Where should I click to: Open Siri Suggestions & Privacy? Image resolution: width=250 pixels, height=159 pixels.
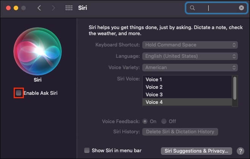click(196, 151)
